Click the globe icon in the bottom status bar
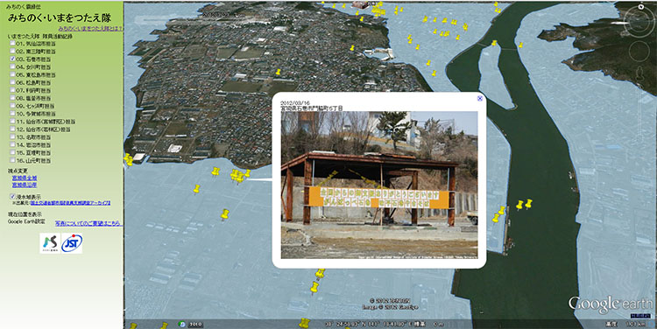This screenshot has width=657, height=329. point(182,324)
